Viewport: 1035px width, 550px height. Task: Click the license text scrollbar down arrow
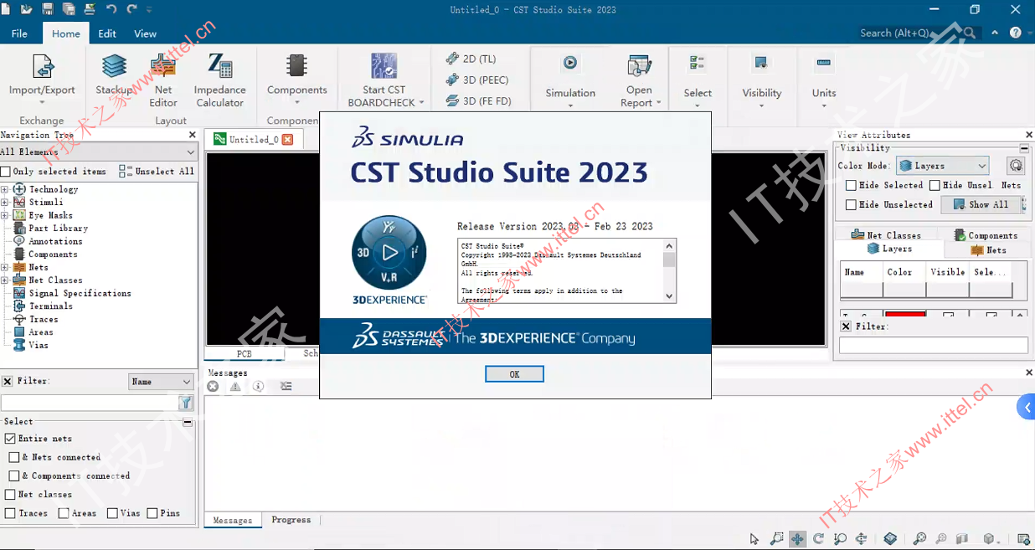coord(669,296)
